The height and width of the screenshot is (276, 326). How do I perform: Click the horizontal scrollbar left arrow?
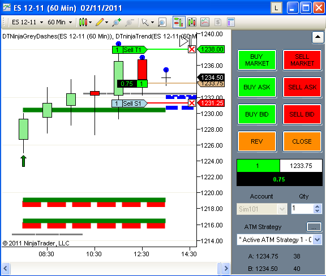6,268
